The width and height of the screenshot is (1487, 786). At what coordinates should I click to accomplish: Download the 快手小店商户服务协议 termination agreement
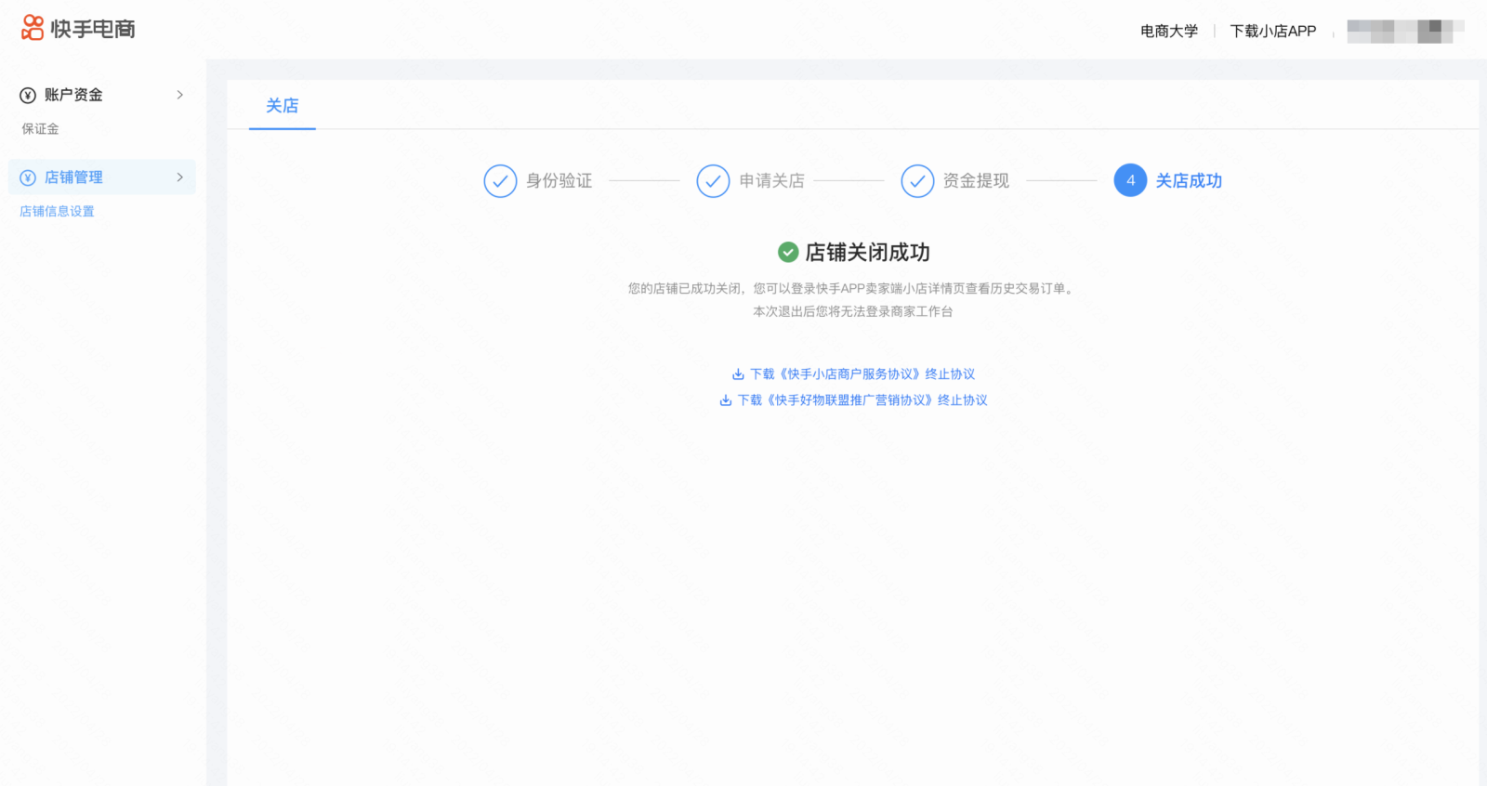[862, 374]
